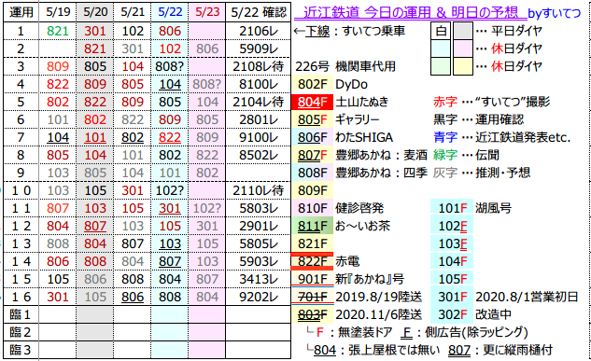Screen dimensions: 591x361
Task: Select the 臨3 row label
Action: click(21, 350)
